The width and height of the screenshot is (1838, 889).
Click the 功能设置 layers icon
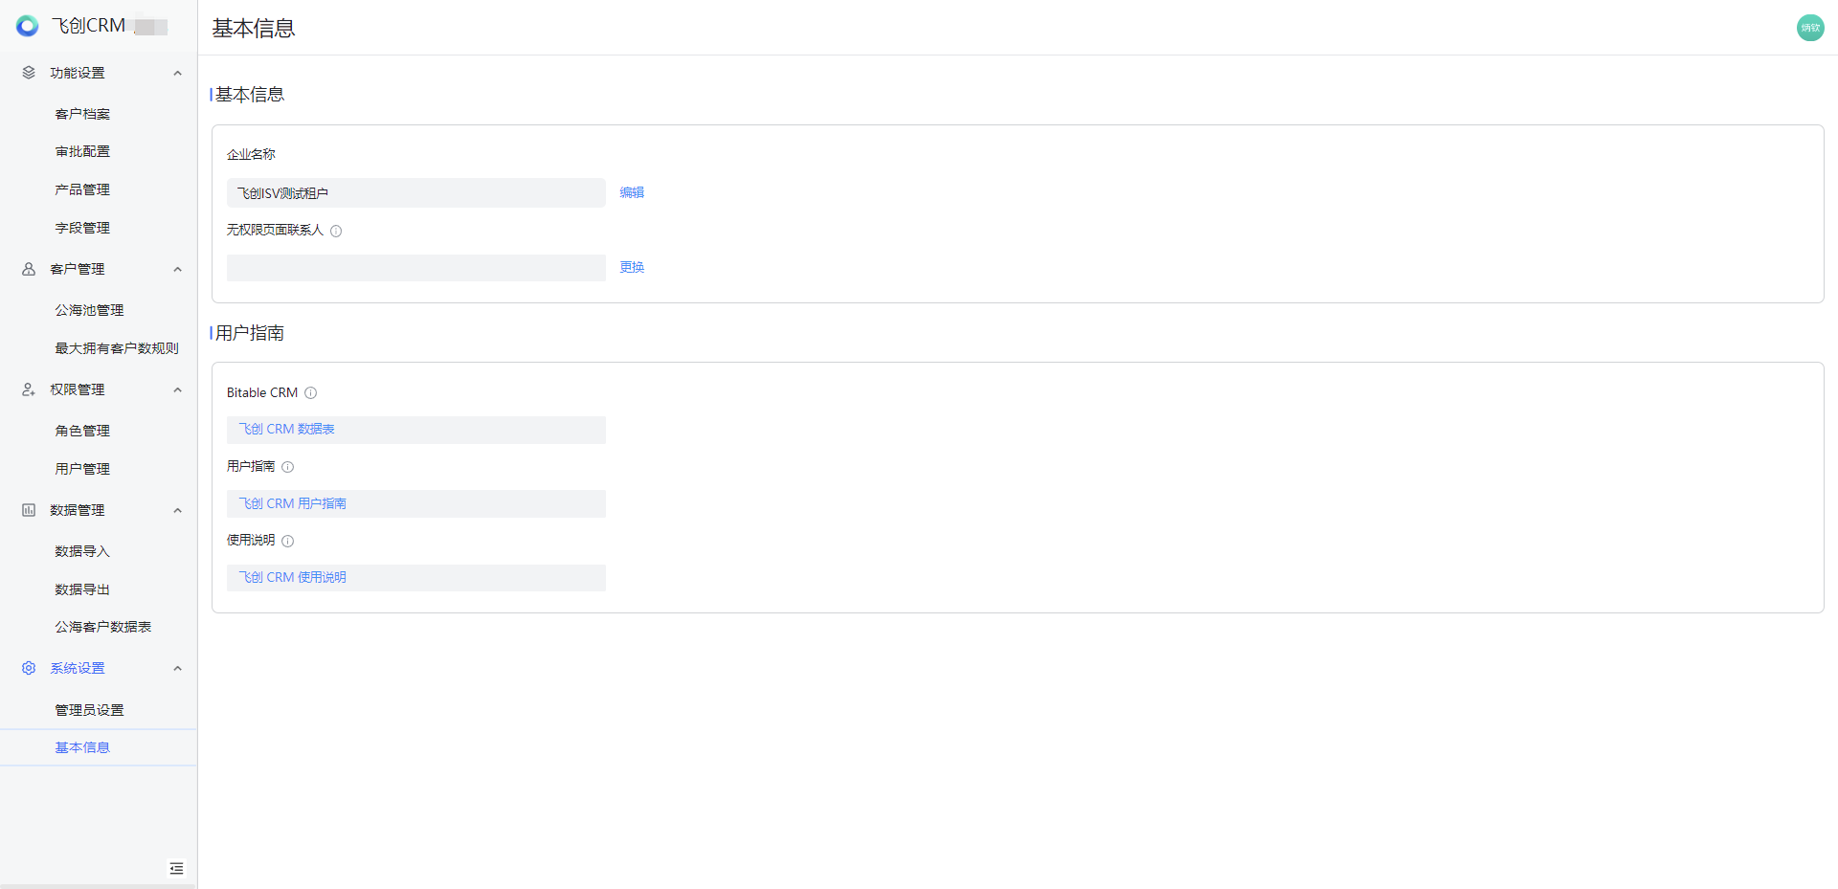pos(29,73)
